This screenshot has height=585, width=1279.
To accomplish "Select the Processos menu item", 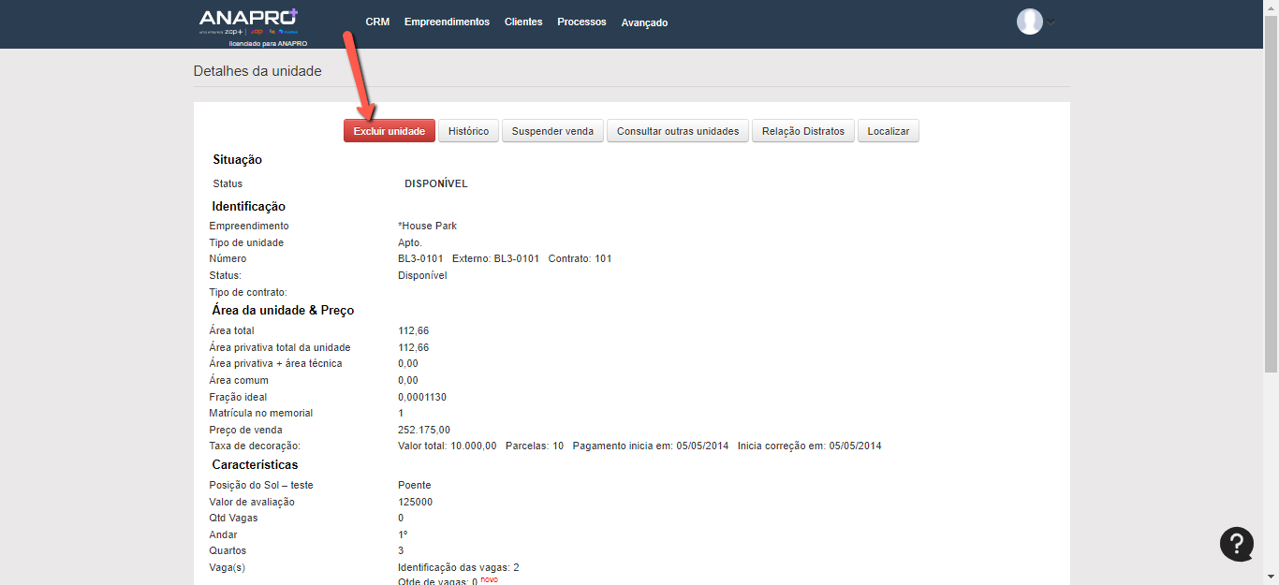I will (x=581, y=22).
